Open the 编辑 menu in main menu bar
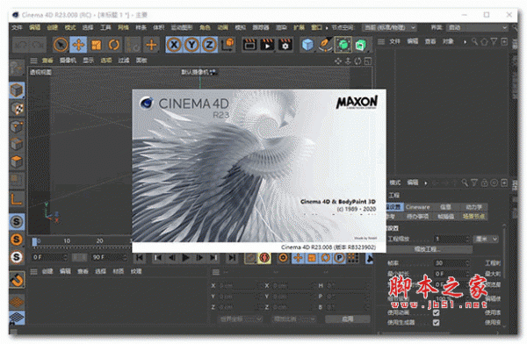 click(x=34, y=27)
